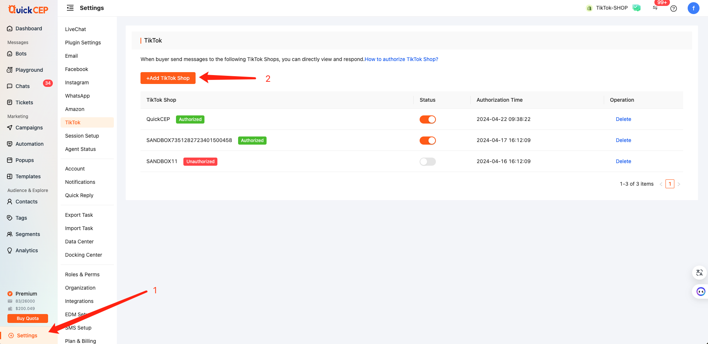The width and height of the screenshot is (708, 344).
Task: Open Plan & Billing menu item
Action: [80, 340]
